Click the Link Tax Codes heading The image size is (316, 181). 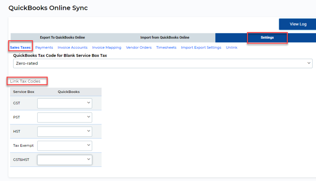25,81
